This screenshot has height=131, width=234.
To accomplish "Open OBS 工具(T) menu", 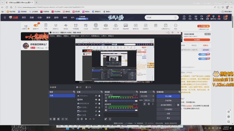I will click(104, 36).
